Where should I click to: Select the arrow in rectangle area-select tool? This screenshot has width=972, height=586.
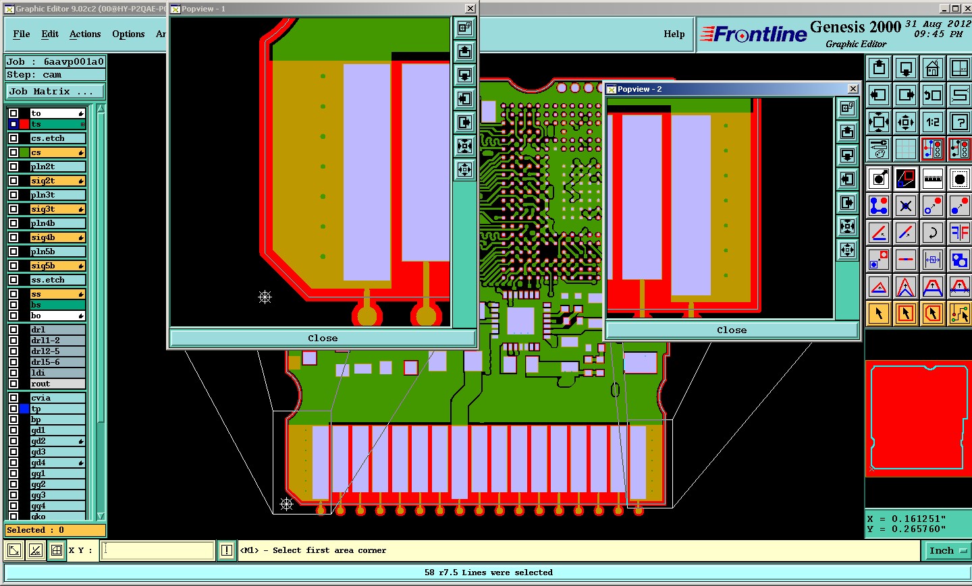(x=906, y=314)
